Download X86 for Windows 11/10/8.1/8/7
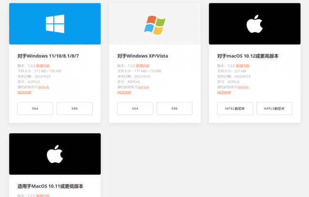 tap(75, 108)
